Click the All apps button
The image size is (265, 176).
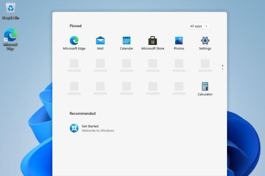[199, 26]
